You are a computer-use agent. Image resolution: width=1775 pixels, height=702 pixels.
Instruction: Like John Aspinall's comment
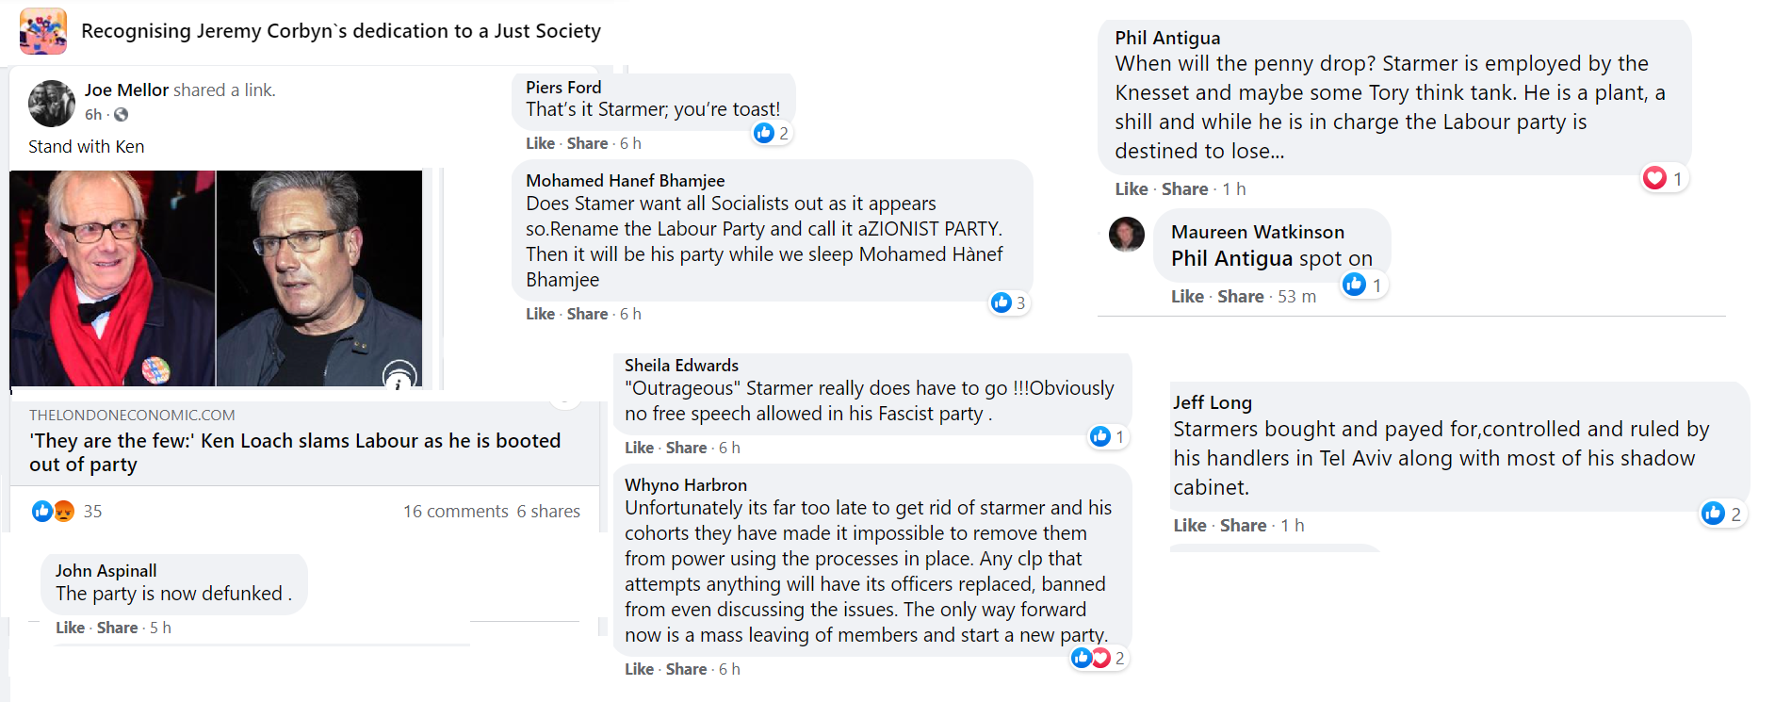click(x=70, y=628)
